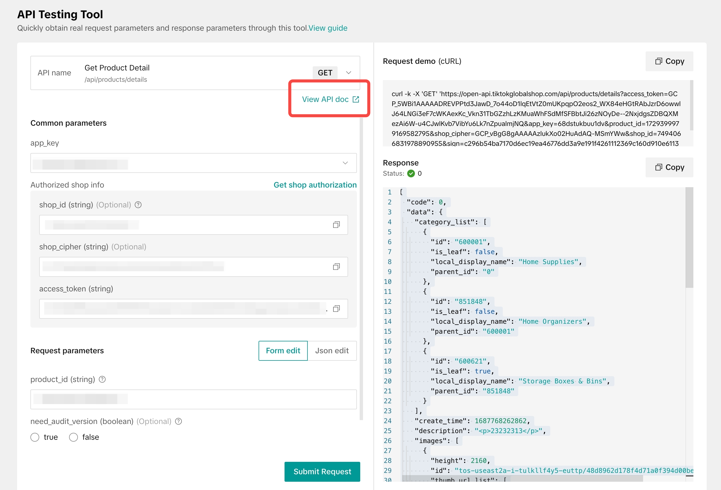Open the Get shop authorization link
This screenshot has width=721, height=490.
pyautogui.click(x=315, y=185)
